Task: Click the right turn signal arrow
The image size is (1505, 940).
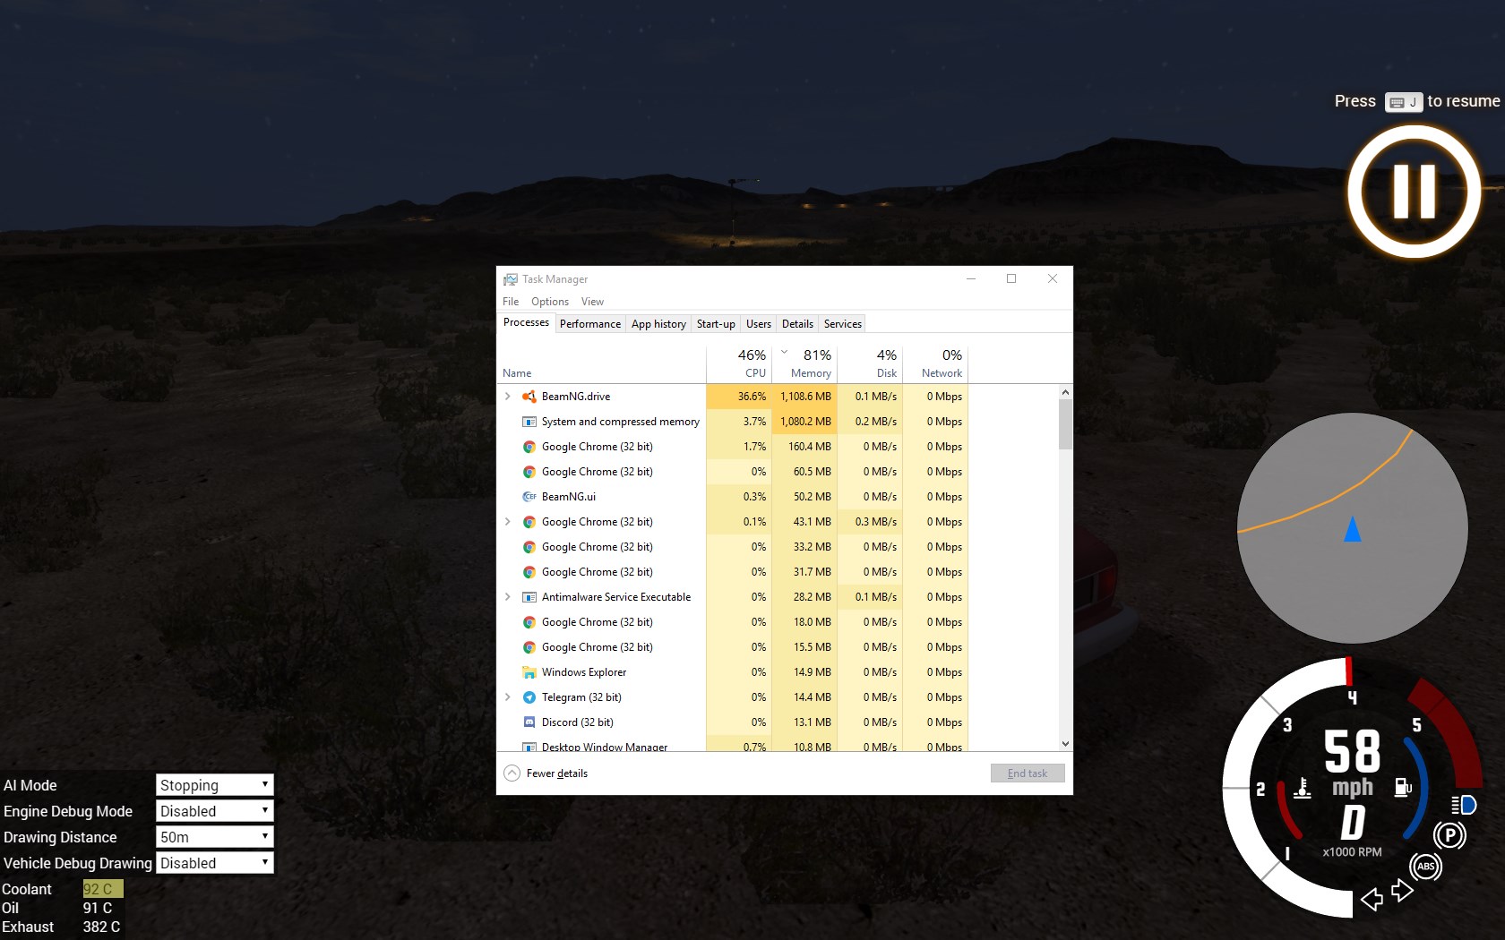Action: [x=1402, y=891]
